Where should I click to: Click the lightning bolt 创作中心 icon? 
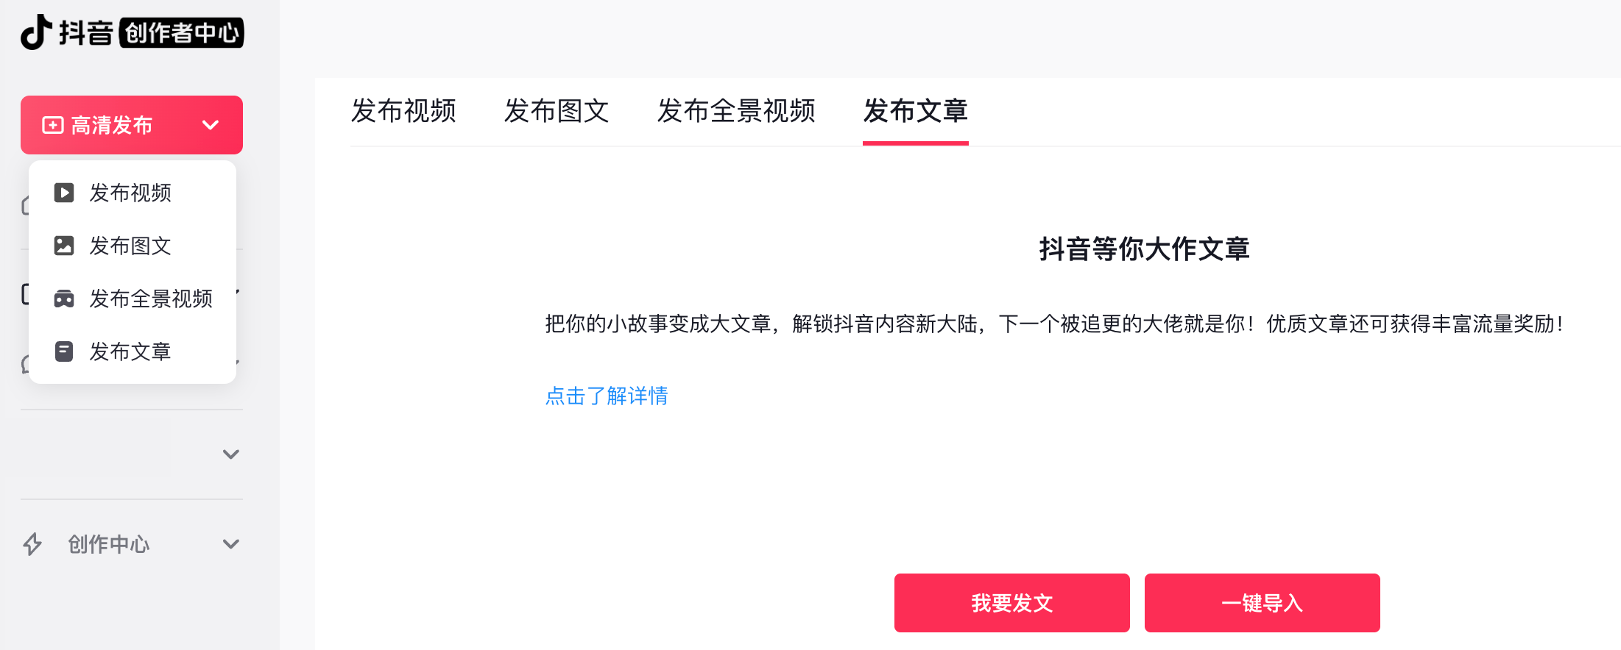pyautogui.click(x=32, y=544)
